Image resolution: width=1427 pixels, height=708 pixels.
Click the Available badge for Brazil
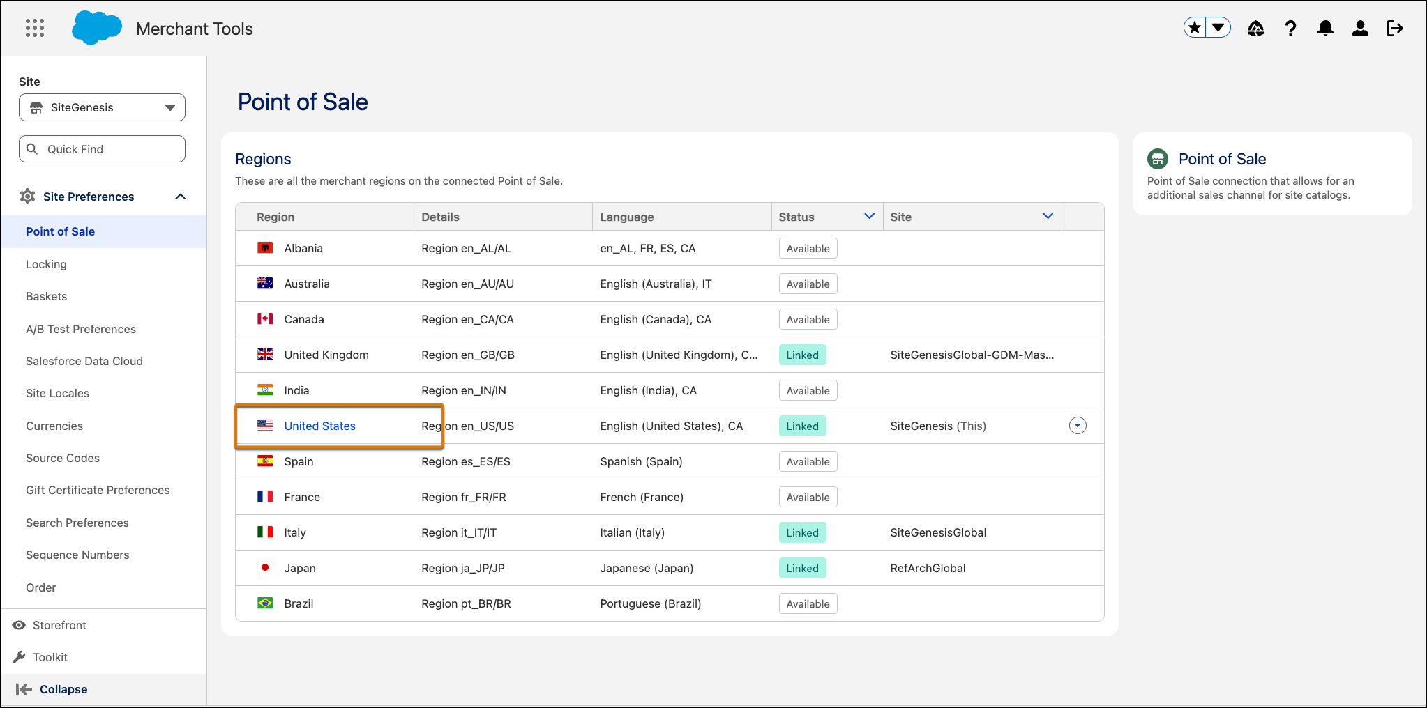[x=808, y=604]
